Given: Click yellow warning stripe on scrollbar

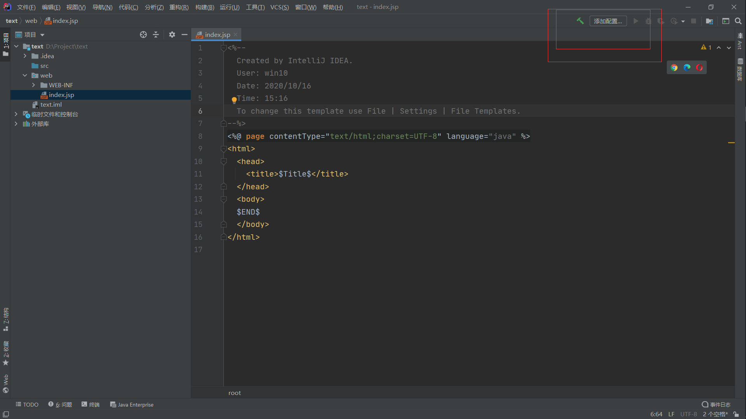Looking at the screenshot, I should tap(731, 143).
